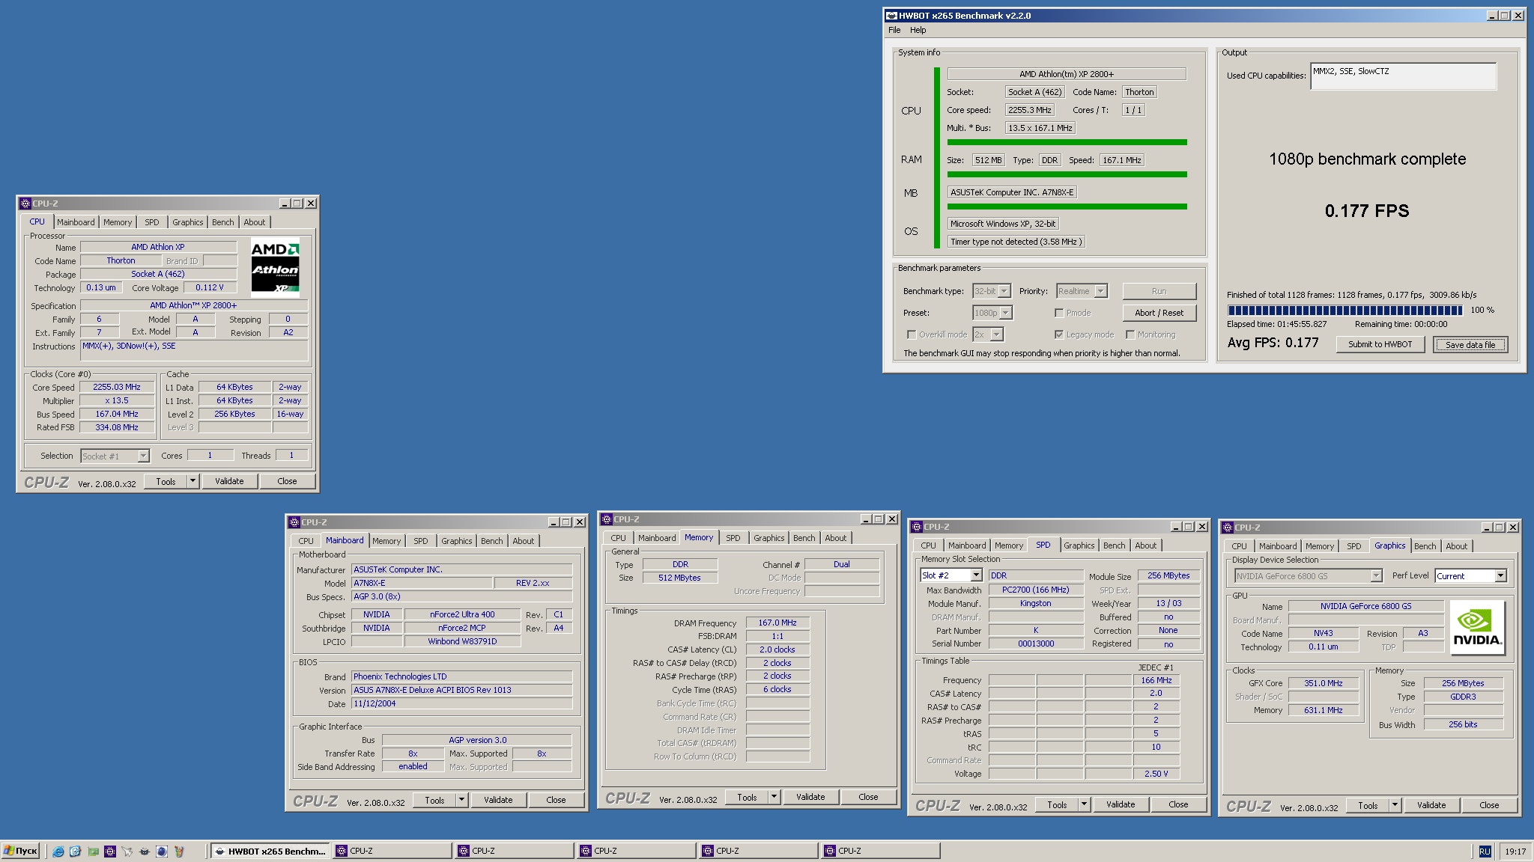Screen dimensions: 1534x862
Task: Launch Internet Explorer from the quick launch bar
Action: 58,852
